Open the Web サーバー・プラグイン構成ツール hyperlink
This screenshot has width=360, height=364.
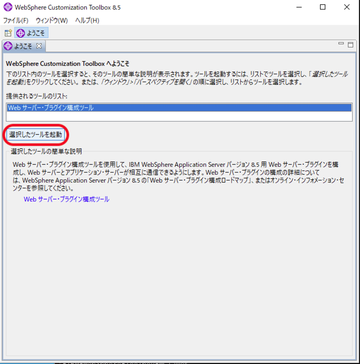67,199
